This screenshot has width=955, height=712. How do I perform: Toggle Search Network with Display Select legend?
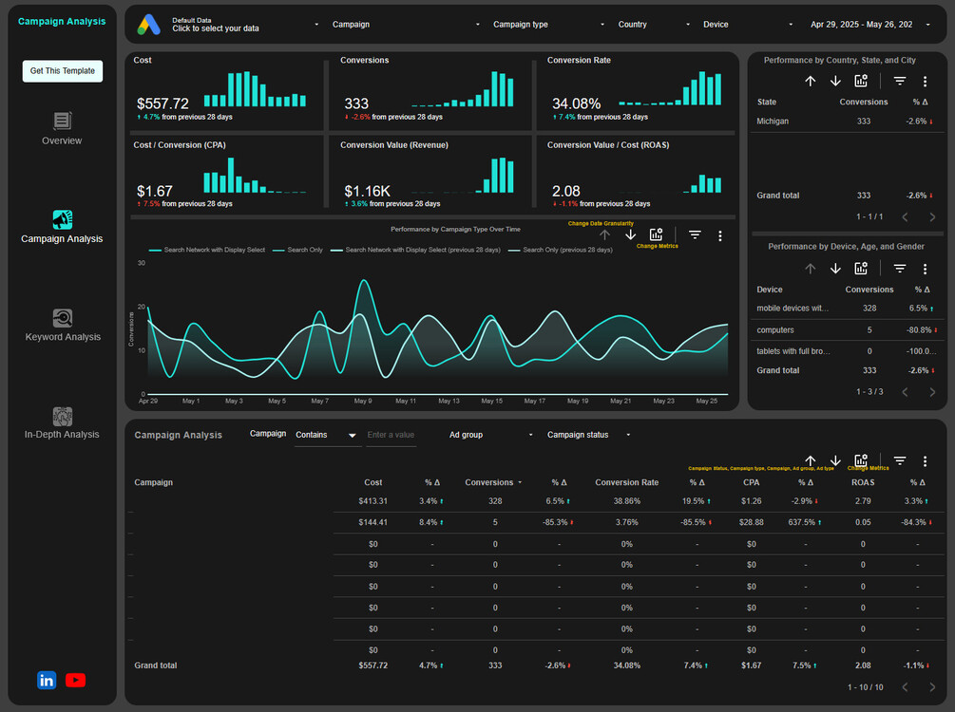[x=207, y=250]
